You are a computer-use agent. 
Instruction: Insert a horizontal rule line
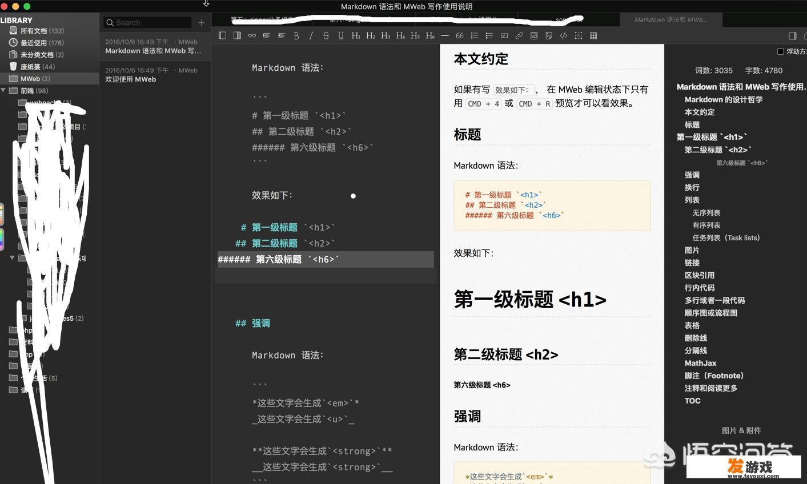pyautogui.click(x=445, y=35)
